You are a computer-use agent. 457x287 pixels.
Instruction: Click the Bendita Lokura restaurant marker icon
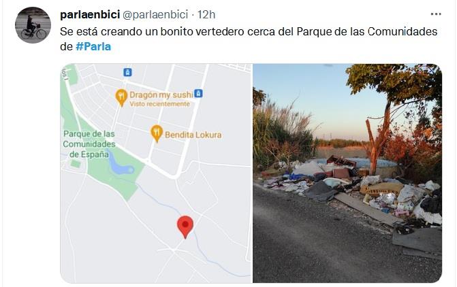157,133
